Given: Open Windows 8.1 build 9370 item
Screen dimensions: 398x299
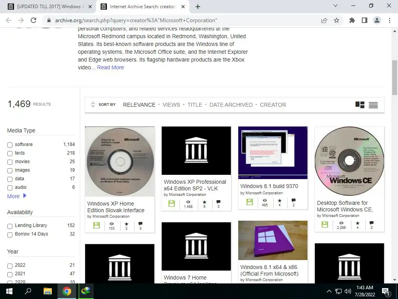Looking at the screenshot, I should click(x=269, y=186).
